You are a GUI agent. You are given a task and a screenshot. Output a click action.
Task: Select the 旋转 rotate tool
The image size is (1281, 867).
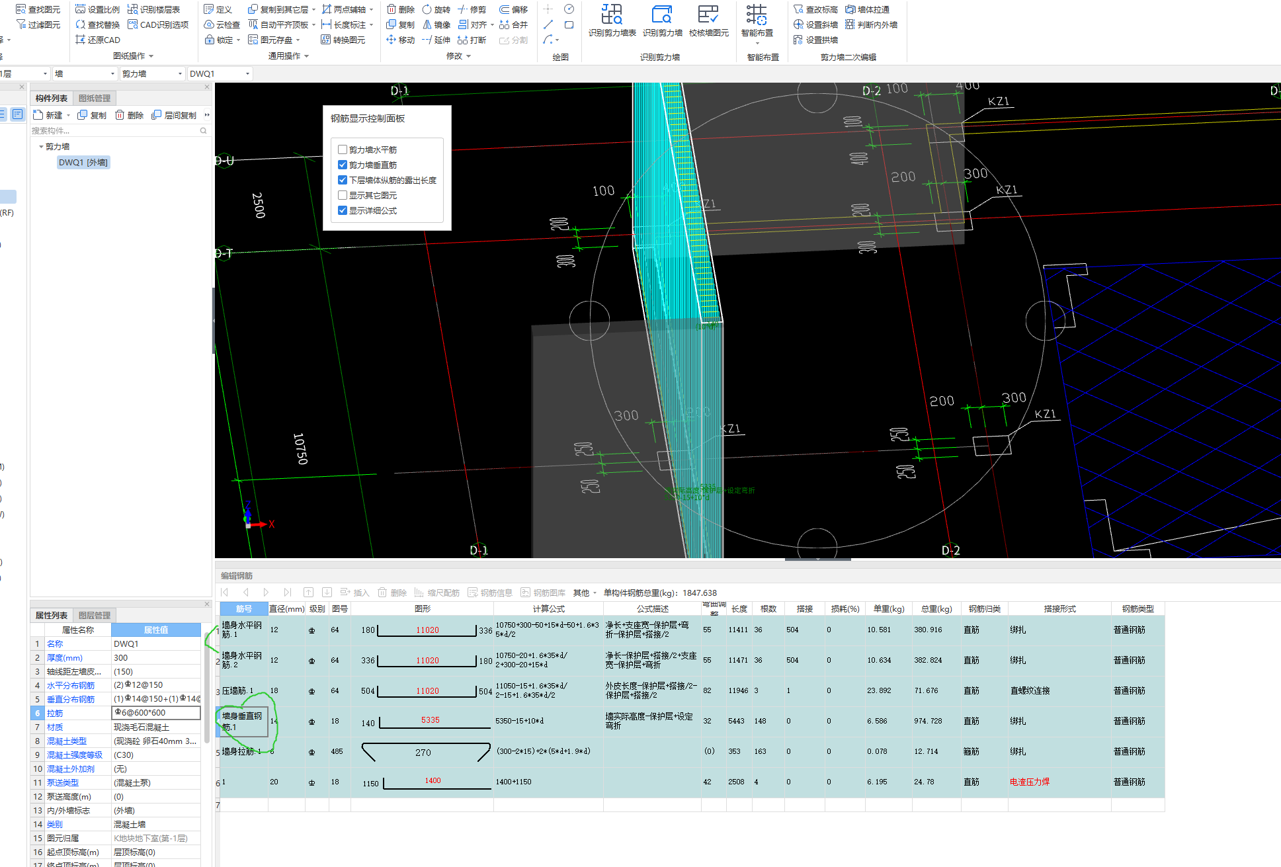436,9
